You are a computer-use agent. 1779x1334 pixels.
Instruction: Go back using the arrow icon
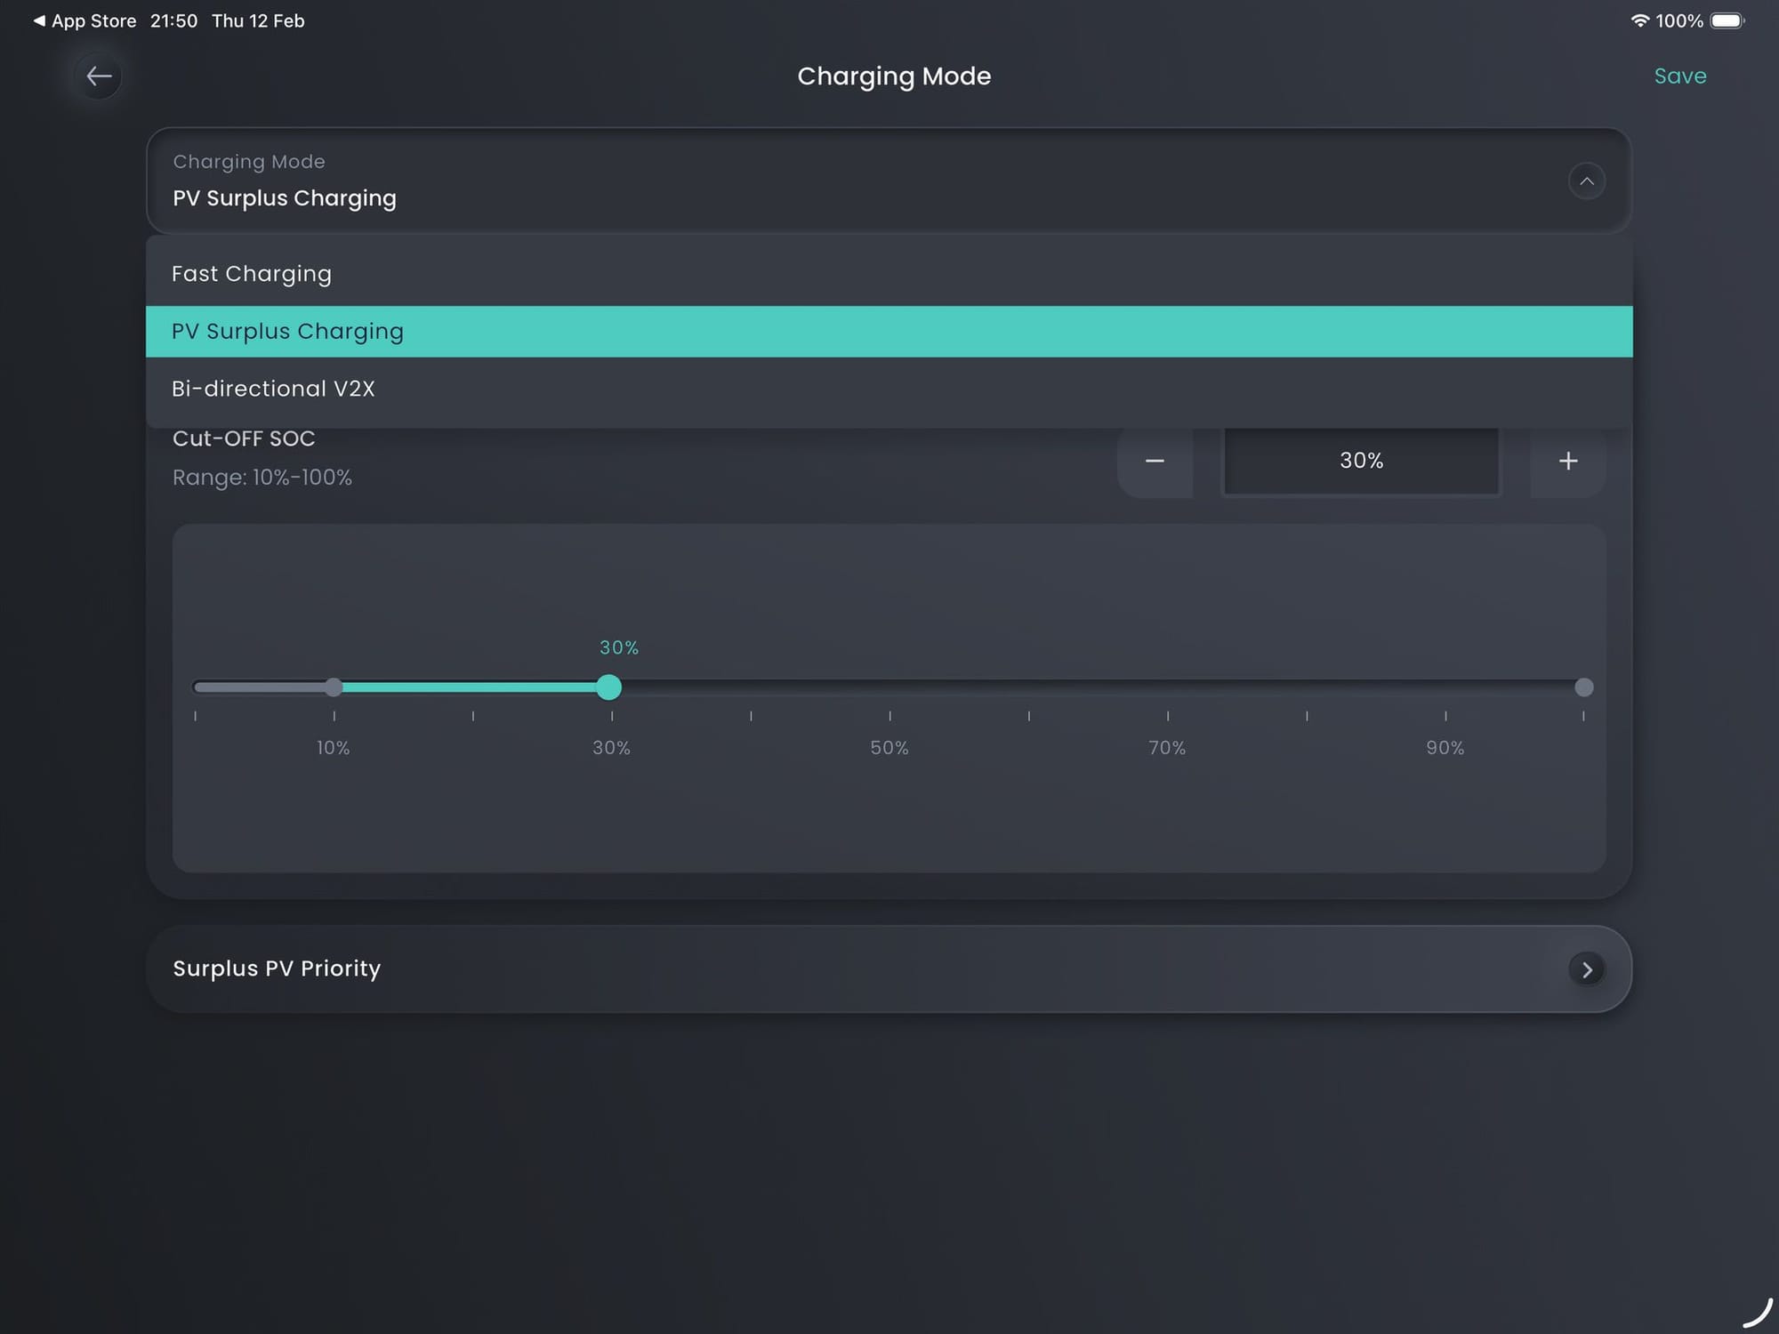point(99,76)
